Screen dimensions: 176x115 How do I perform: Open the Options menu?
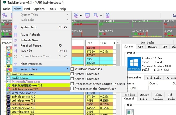tap(39, 9)
